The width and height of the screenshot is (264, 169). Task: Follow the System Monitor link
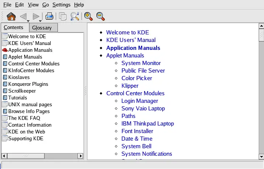pos(141,63)
